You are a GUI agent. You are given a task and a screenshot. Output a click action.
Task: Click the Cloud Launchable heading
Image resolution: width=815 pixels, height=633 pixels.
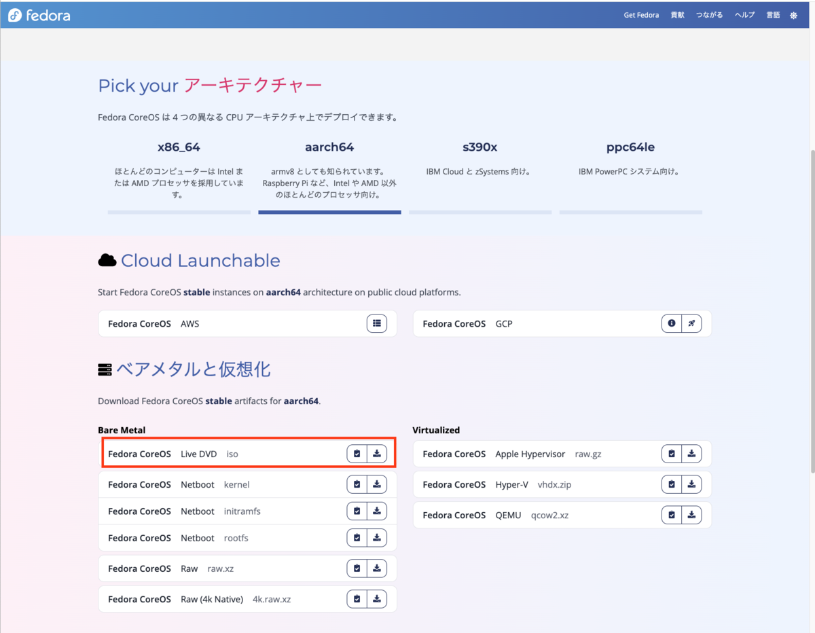[200, 261]
